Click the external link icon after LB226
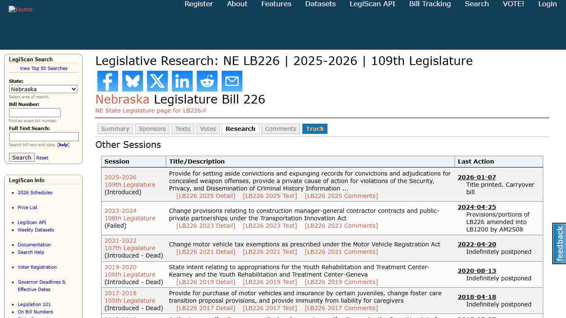The image size is (566, 318). [204, 110]
